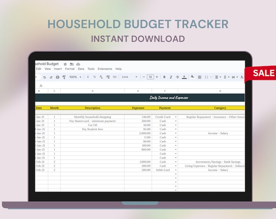This screenshot has width=276, height=219.
Task: Select 'Pay Mastercard - minimum payment' cell
Action: [93, 121]
